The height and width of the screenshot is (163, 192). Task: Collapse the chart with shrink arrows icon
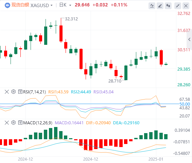(178, 6)
